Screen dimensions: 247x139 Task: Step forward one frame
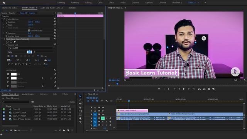point(189,89)
